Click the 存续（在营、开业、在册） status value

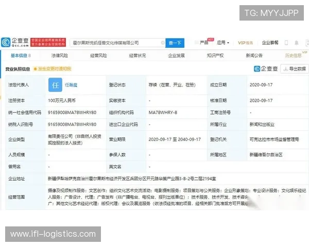pyautogui.click(x=172, y=85)
